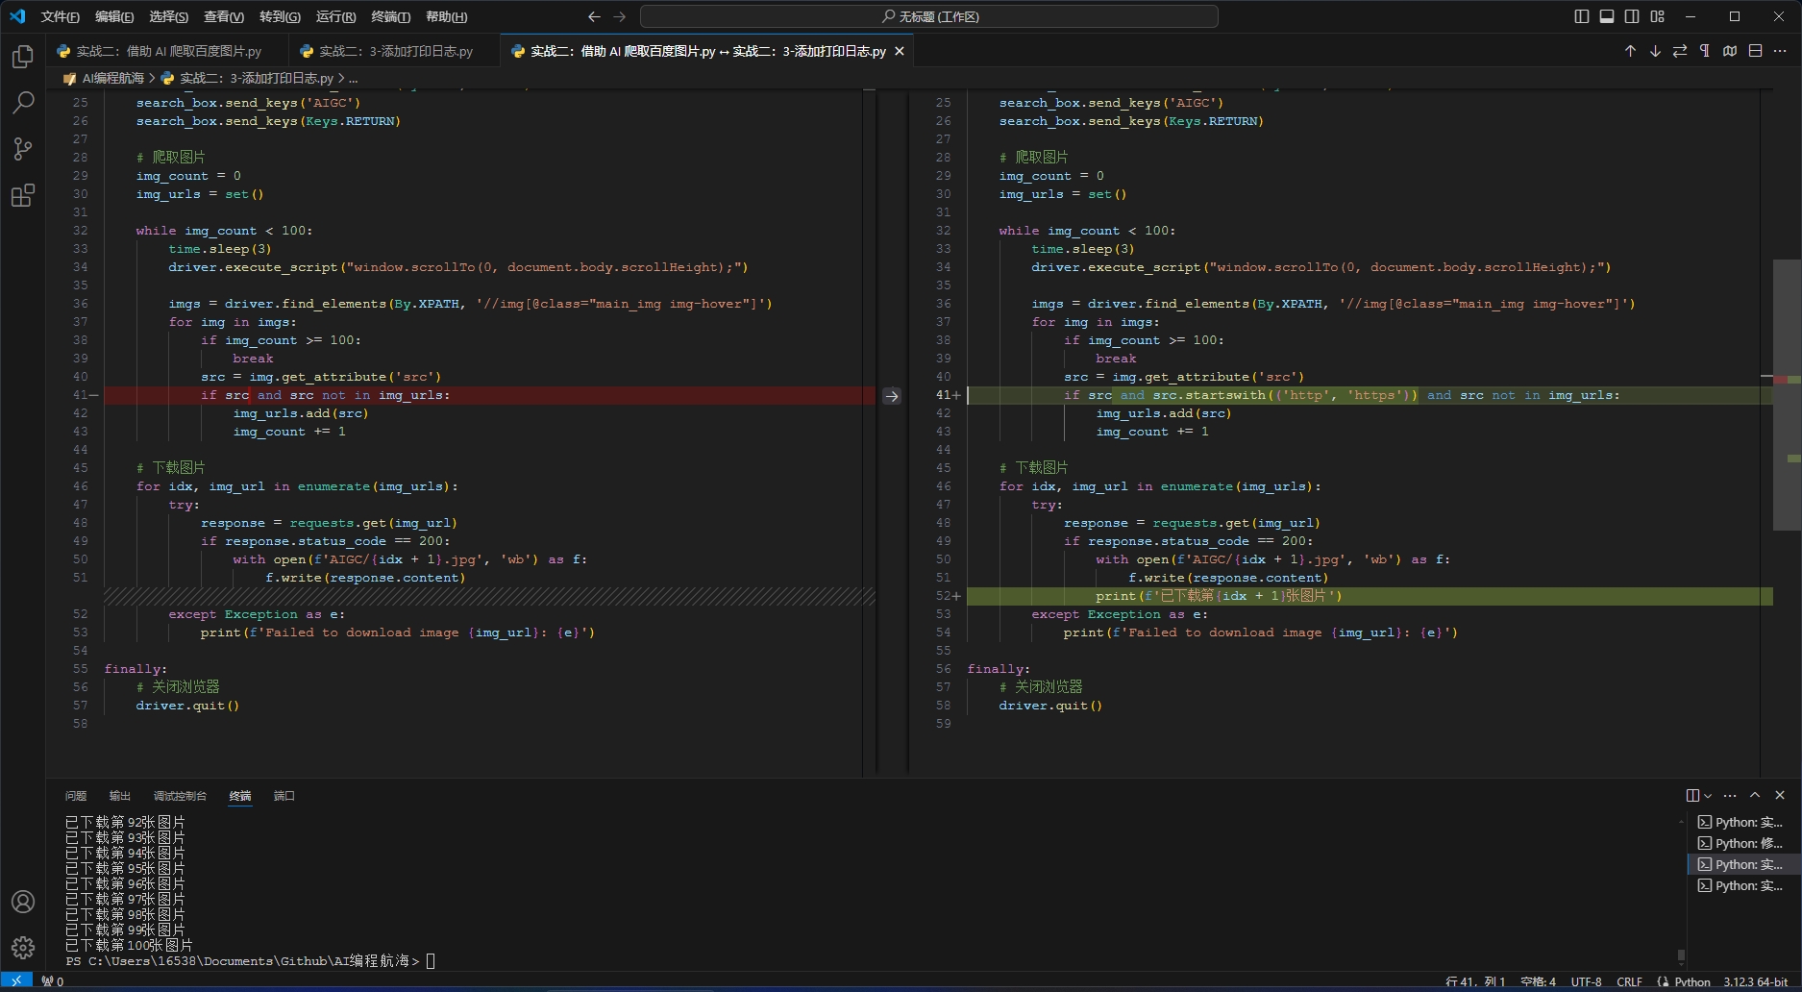Switch to 端口 panel tab
The image size is (1802, 992).
284,796
